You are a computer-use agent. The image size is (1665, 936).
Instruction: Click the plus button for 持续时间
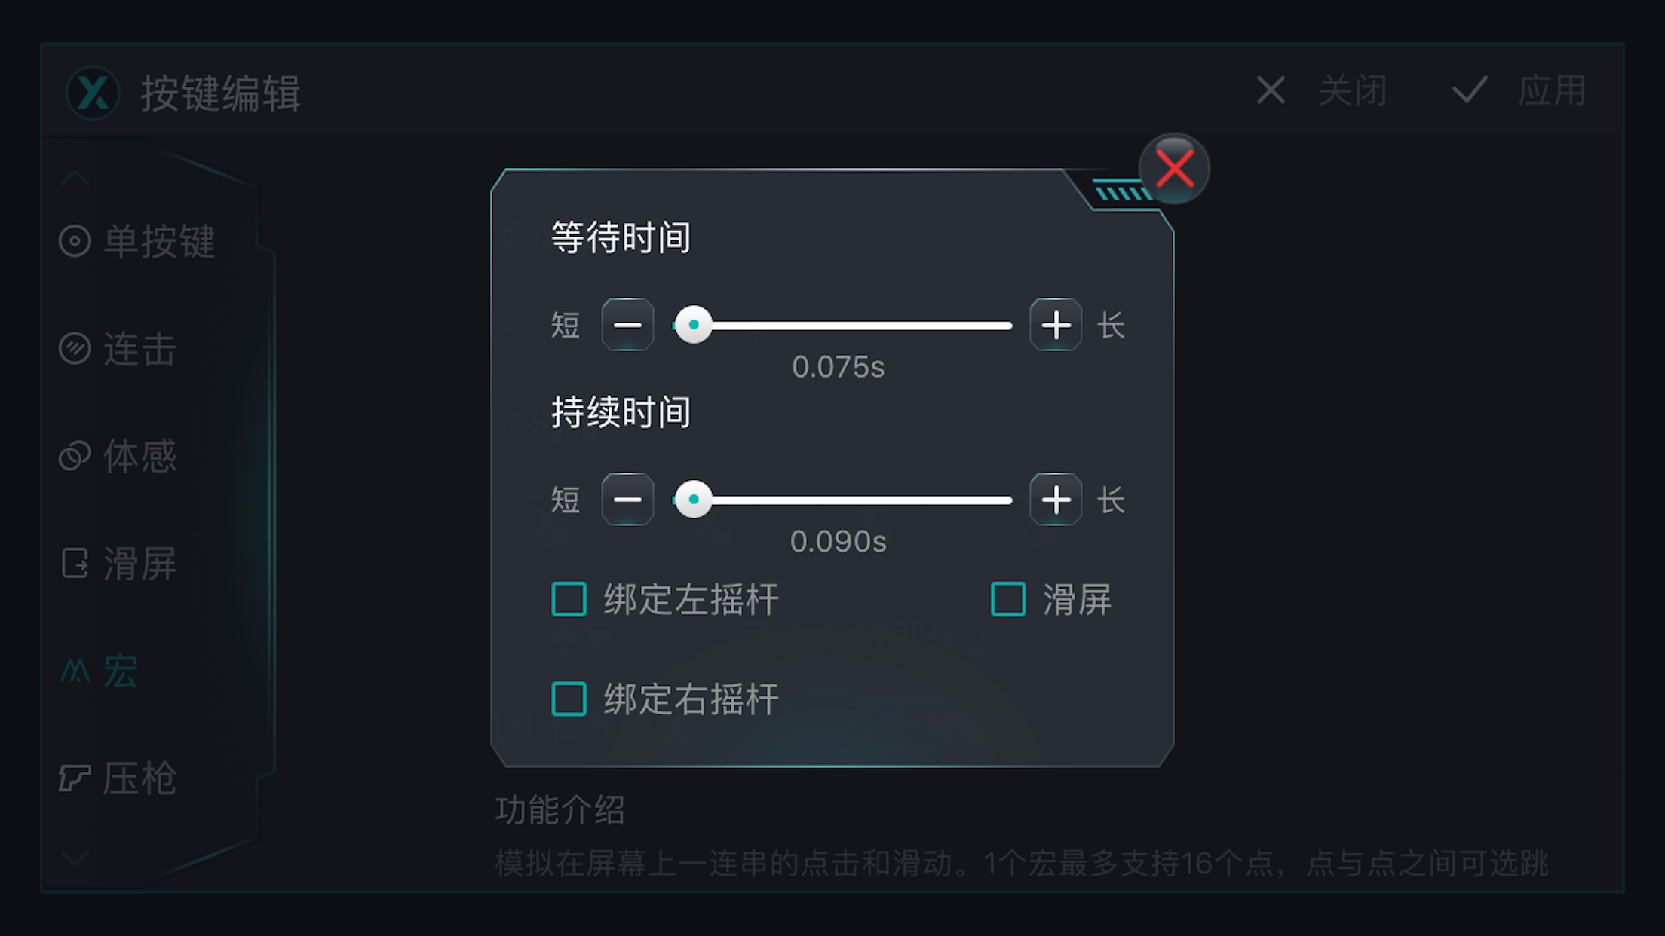coord(1055,500)
